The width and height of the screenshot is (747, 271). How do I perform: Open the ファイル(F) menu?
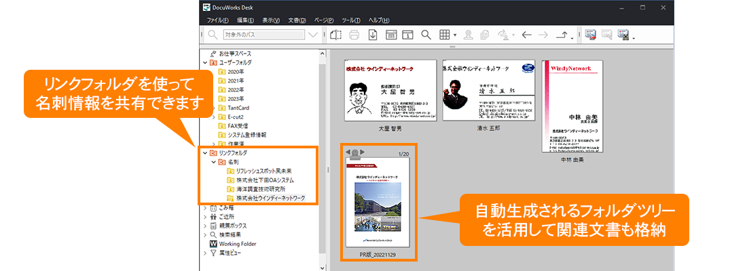(x=218, y=20)
